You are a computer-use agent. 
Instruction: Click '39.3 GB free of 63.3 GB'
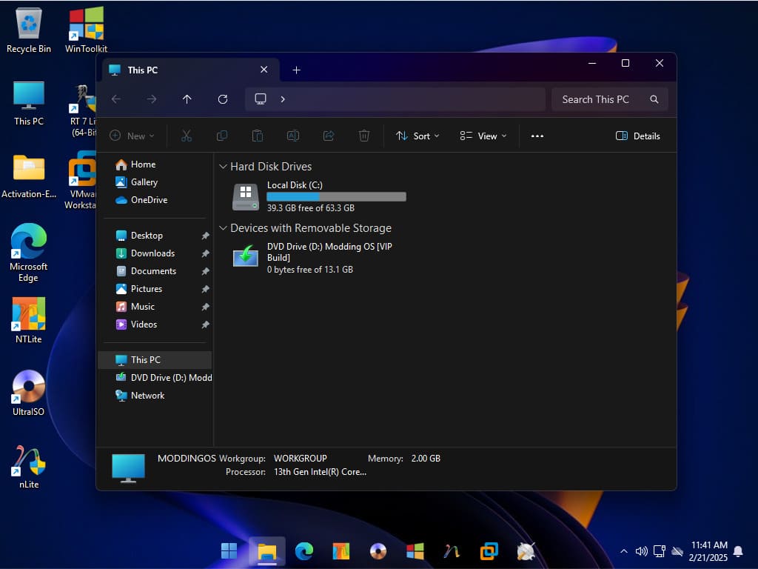pyautogui.click(x=310, y=208)
